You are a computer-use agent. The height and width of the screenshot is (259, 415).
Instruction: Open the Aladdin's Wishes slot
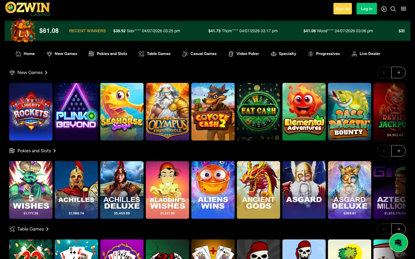168,190
